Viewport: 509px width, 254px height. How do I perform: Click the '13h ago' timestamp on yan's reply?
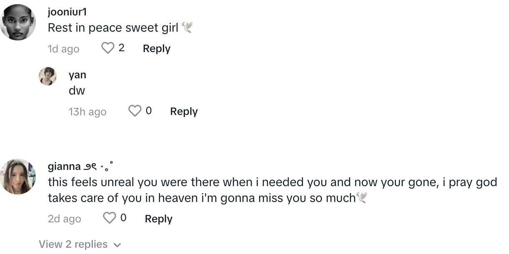[87, 112]
